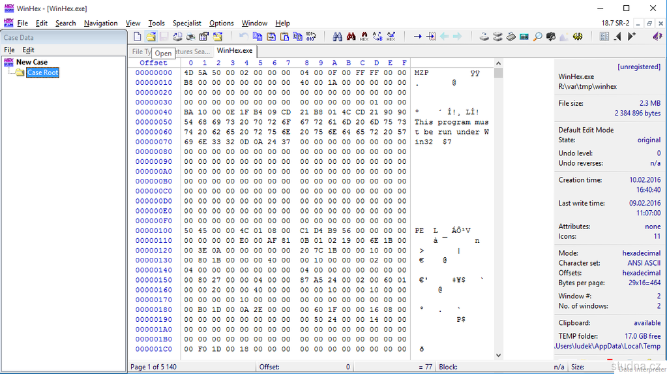Open the Options menu
667x374 pixels.
[221, 23]
